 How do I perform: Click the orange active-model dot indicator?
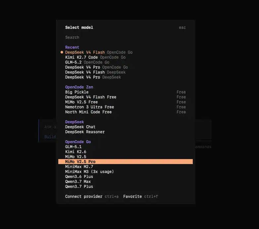62,52
